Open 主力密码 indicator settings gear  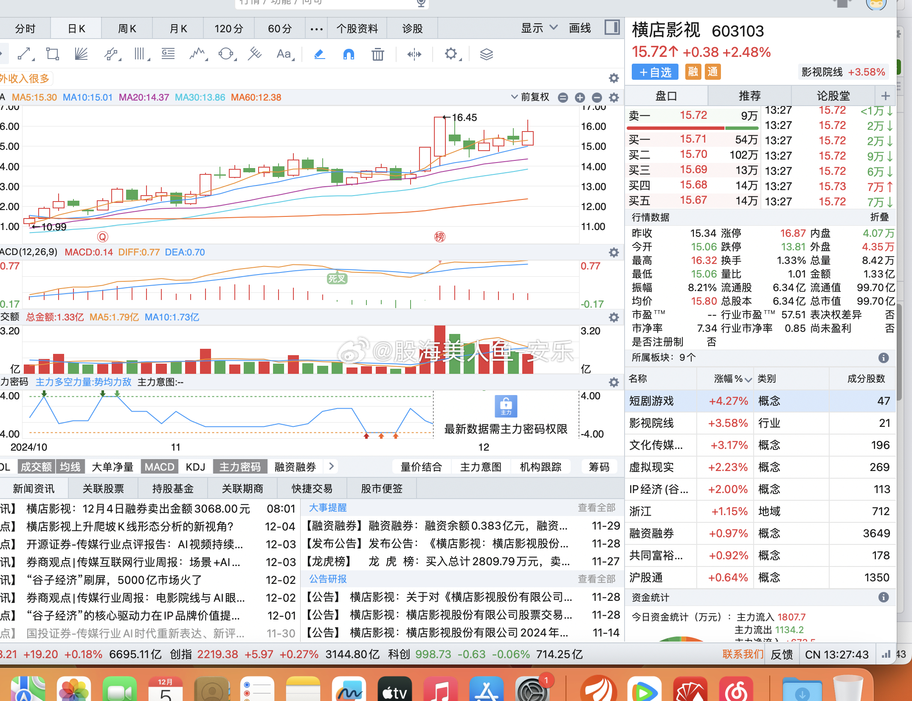tap(614, 382)
